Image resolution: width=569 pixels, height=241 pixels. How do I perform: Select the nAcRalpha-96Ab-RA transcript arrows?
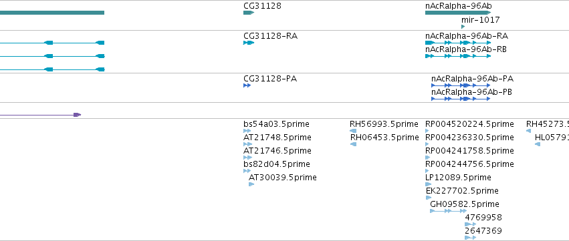(458, 43)
